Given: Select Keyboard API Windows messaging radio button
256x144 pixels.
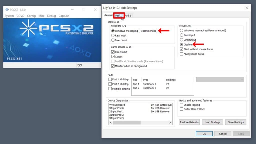Looking at the screenshot, I should (x=113, y=31).
